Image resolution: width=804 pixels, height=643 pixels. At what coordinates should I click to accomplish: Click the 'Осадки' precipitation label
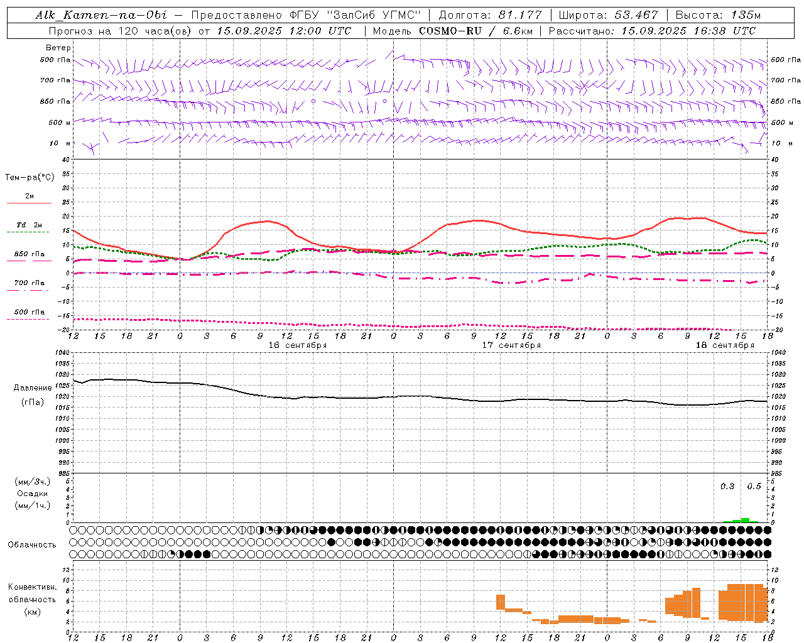(x=32, y=494)
